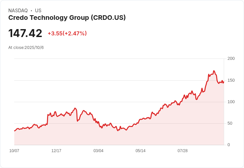This screenshot has height=168, width=244.
Task: Select the 100 y-axis label
Action: pyautogui.click(x=231, y=102)
